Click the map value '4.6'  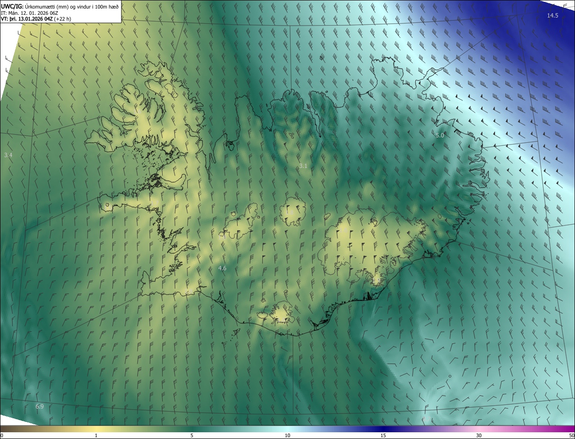click(x=222, y=268)
